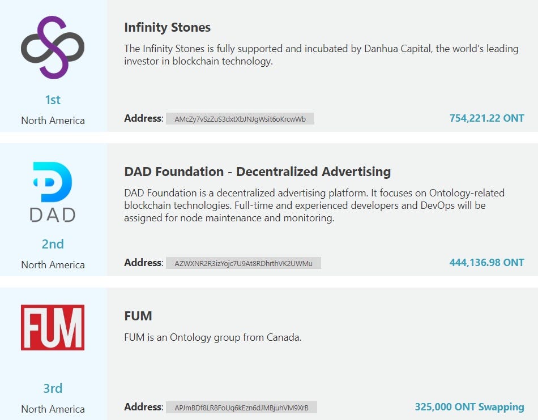Select DAD Foundation address AZWXNR2R3izYojc7 field
This screenshot has height=420, width=538.
tap(244, 263)
